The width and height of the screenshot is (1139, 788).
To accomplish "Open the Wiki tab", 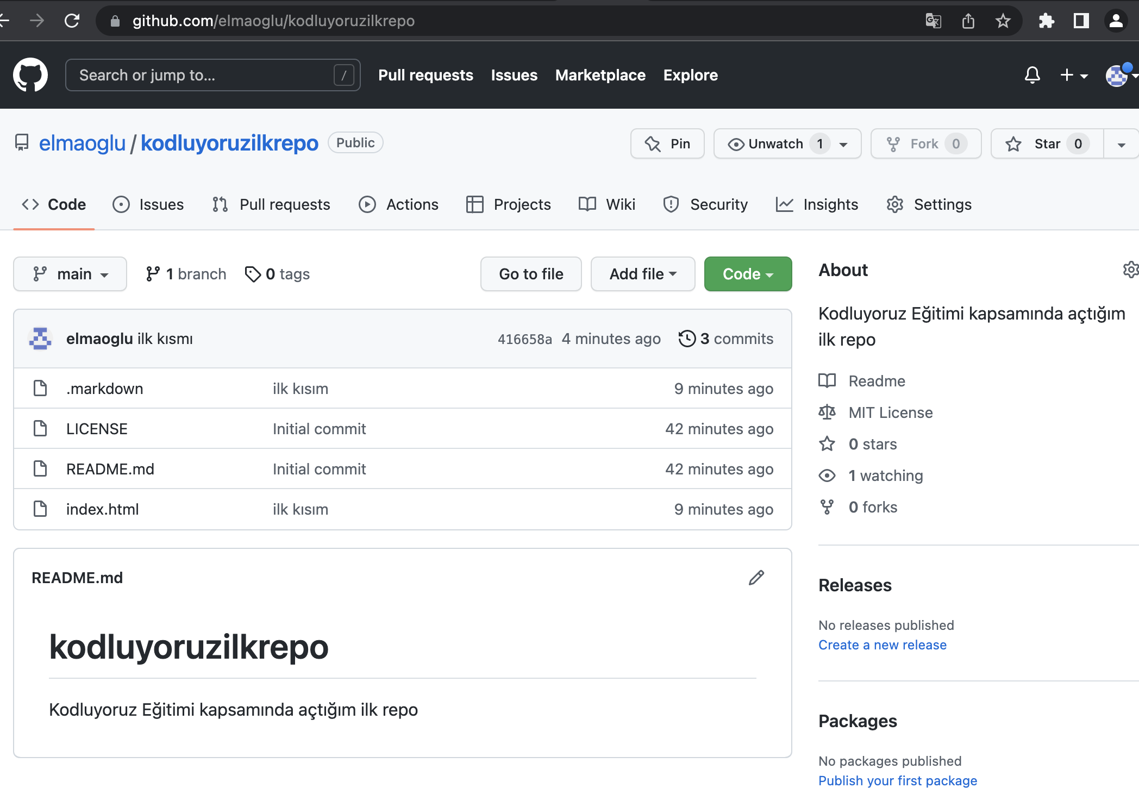I will click(x=607, y=204).
